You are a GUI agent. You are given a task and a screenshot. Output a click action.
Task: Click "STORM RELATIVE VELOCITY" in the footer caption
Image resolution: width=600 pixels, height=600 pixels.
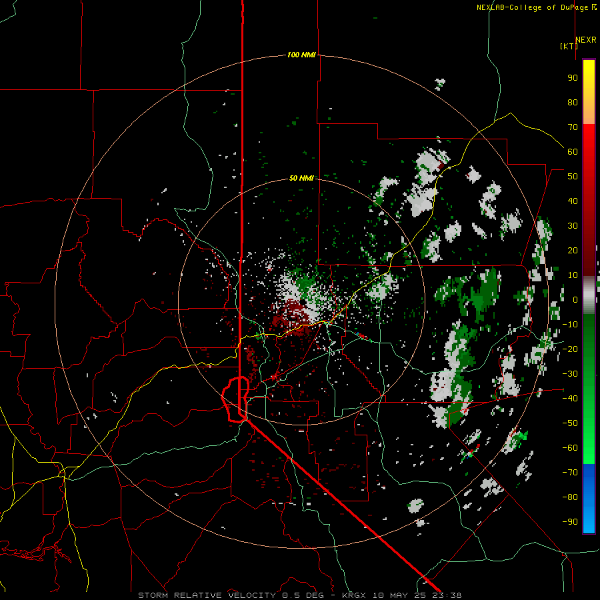click(x=207, y=595)
